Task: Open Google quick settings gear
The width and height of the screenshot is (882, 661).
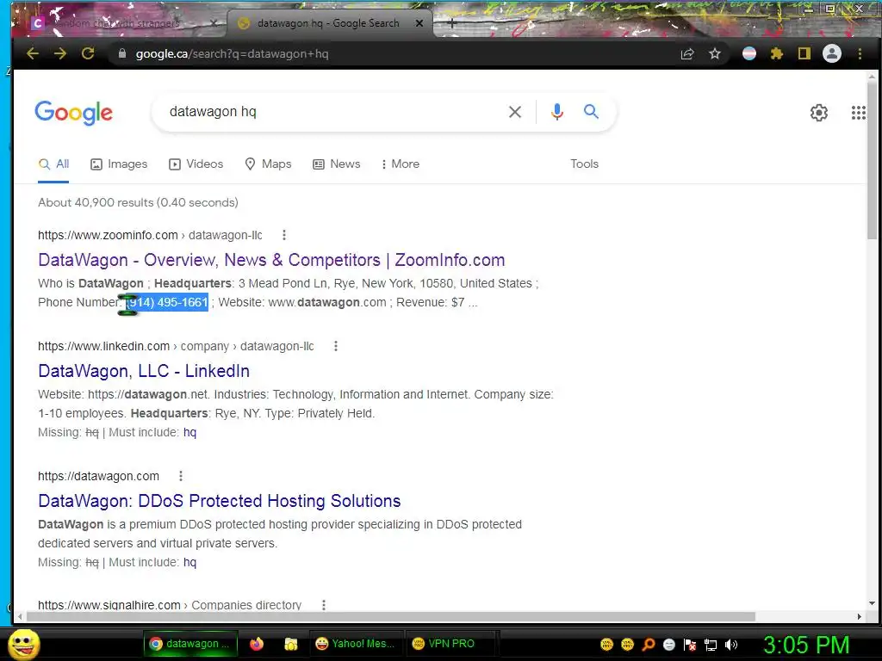Action: (819, 113)
